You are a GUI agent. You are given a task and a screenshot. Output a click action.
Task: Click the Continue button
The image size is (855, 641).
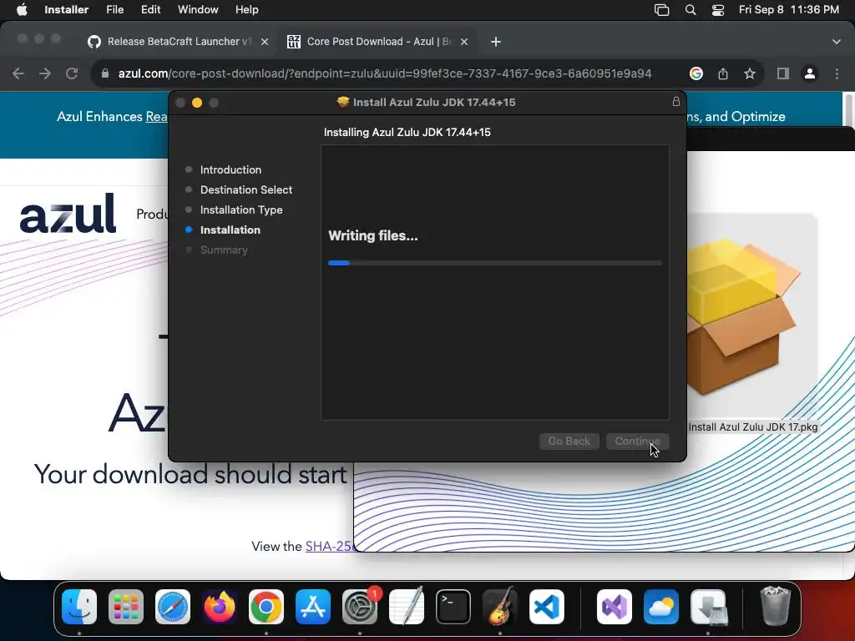[637, 441]
